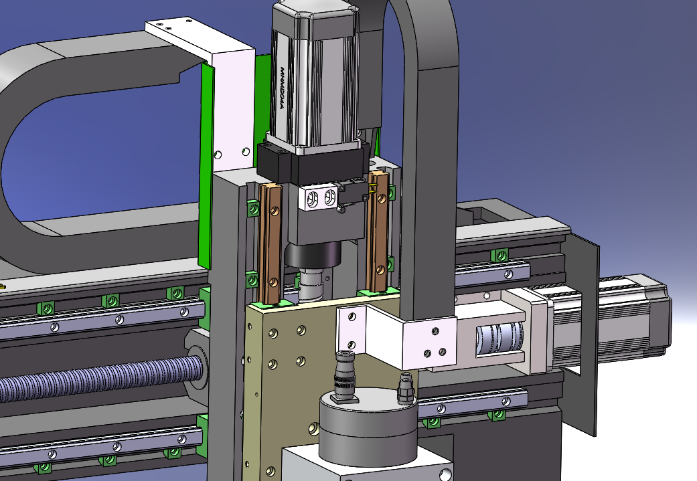Screen dimensions: 697x481
Task: Select the left brown vertical guide rail
Action: (270, 242)
